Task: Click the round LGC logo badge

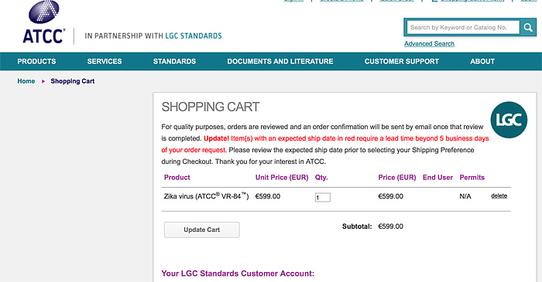Action: [509, 120]
